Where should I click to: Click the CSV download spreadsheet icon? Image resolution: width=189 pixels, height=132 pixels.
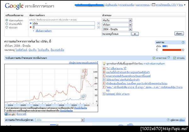[x=153, y=5]
